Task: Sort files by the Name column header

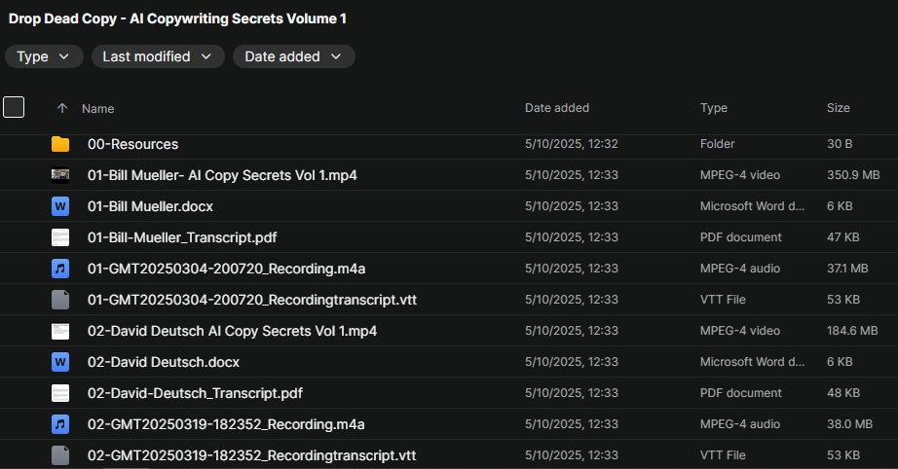Action: pos(98,109)
